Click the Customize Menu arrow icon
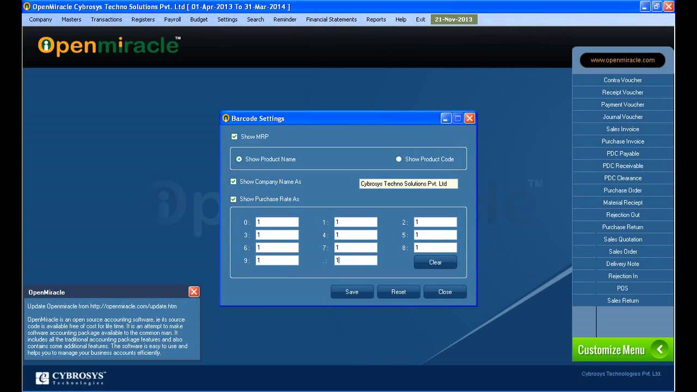697x392 pixels. [x=659, y=350]
